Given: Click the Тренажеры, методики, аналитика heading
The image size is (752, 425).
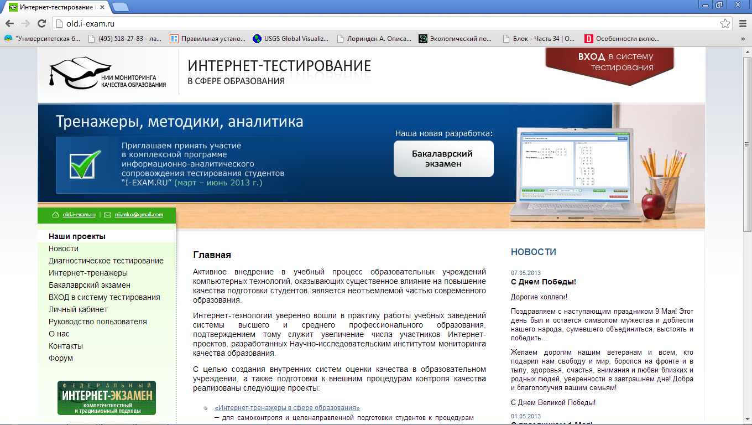Looking at the screenshot, I should [180, 121].
